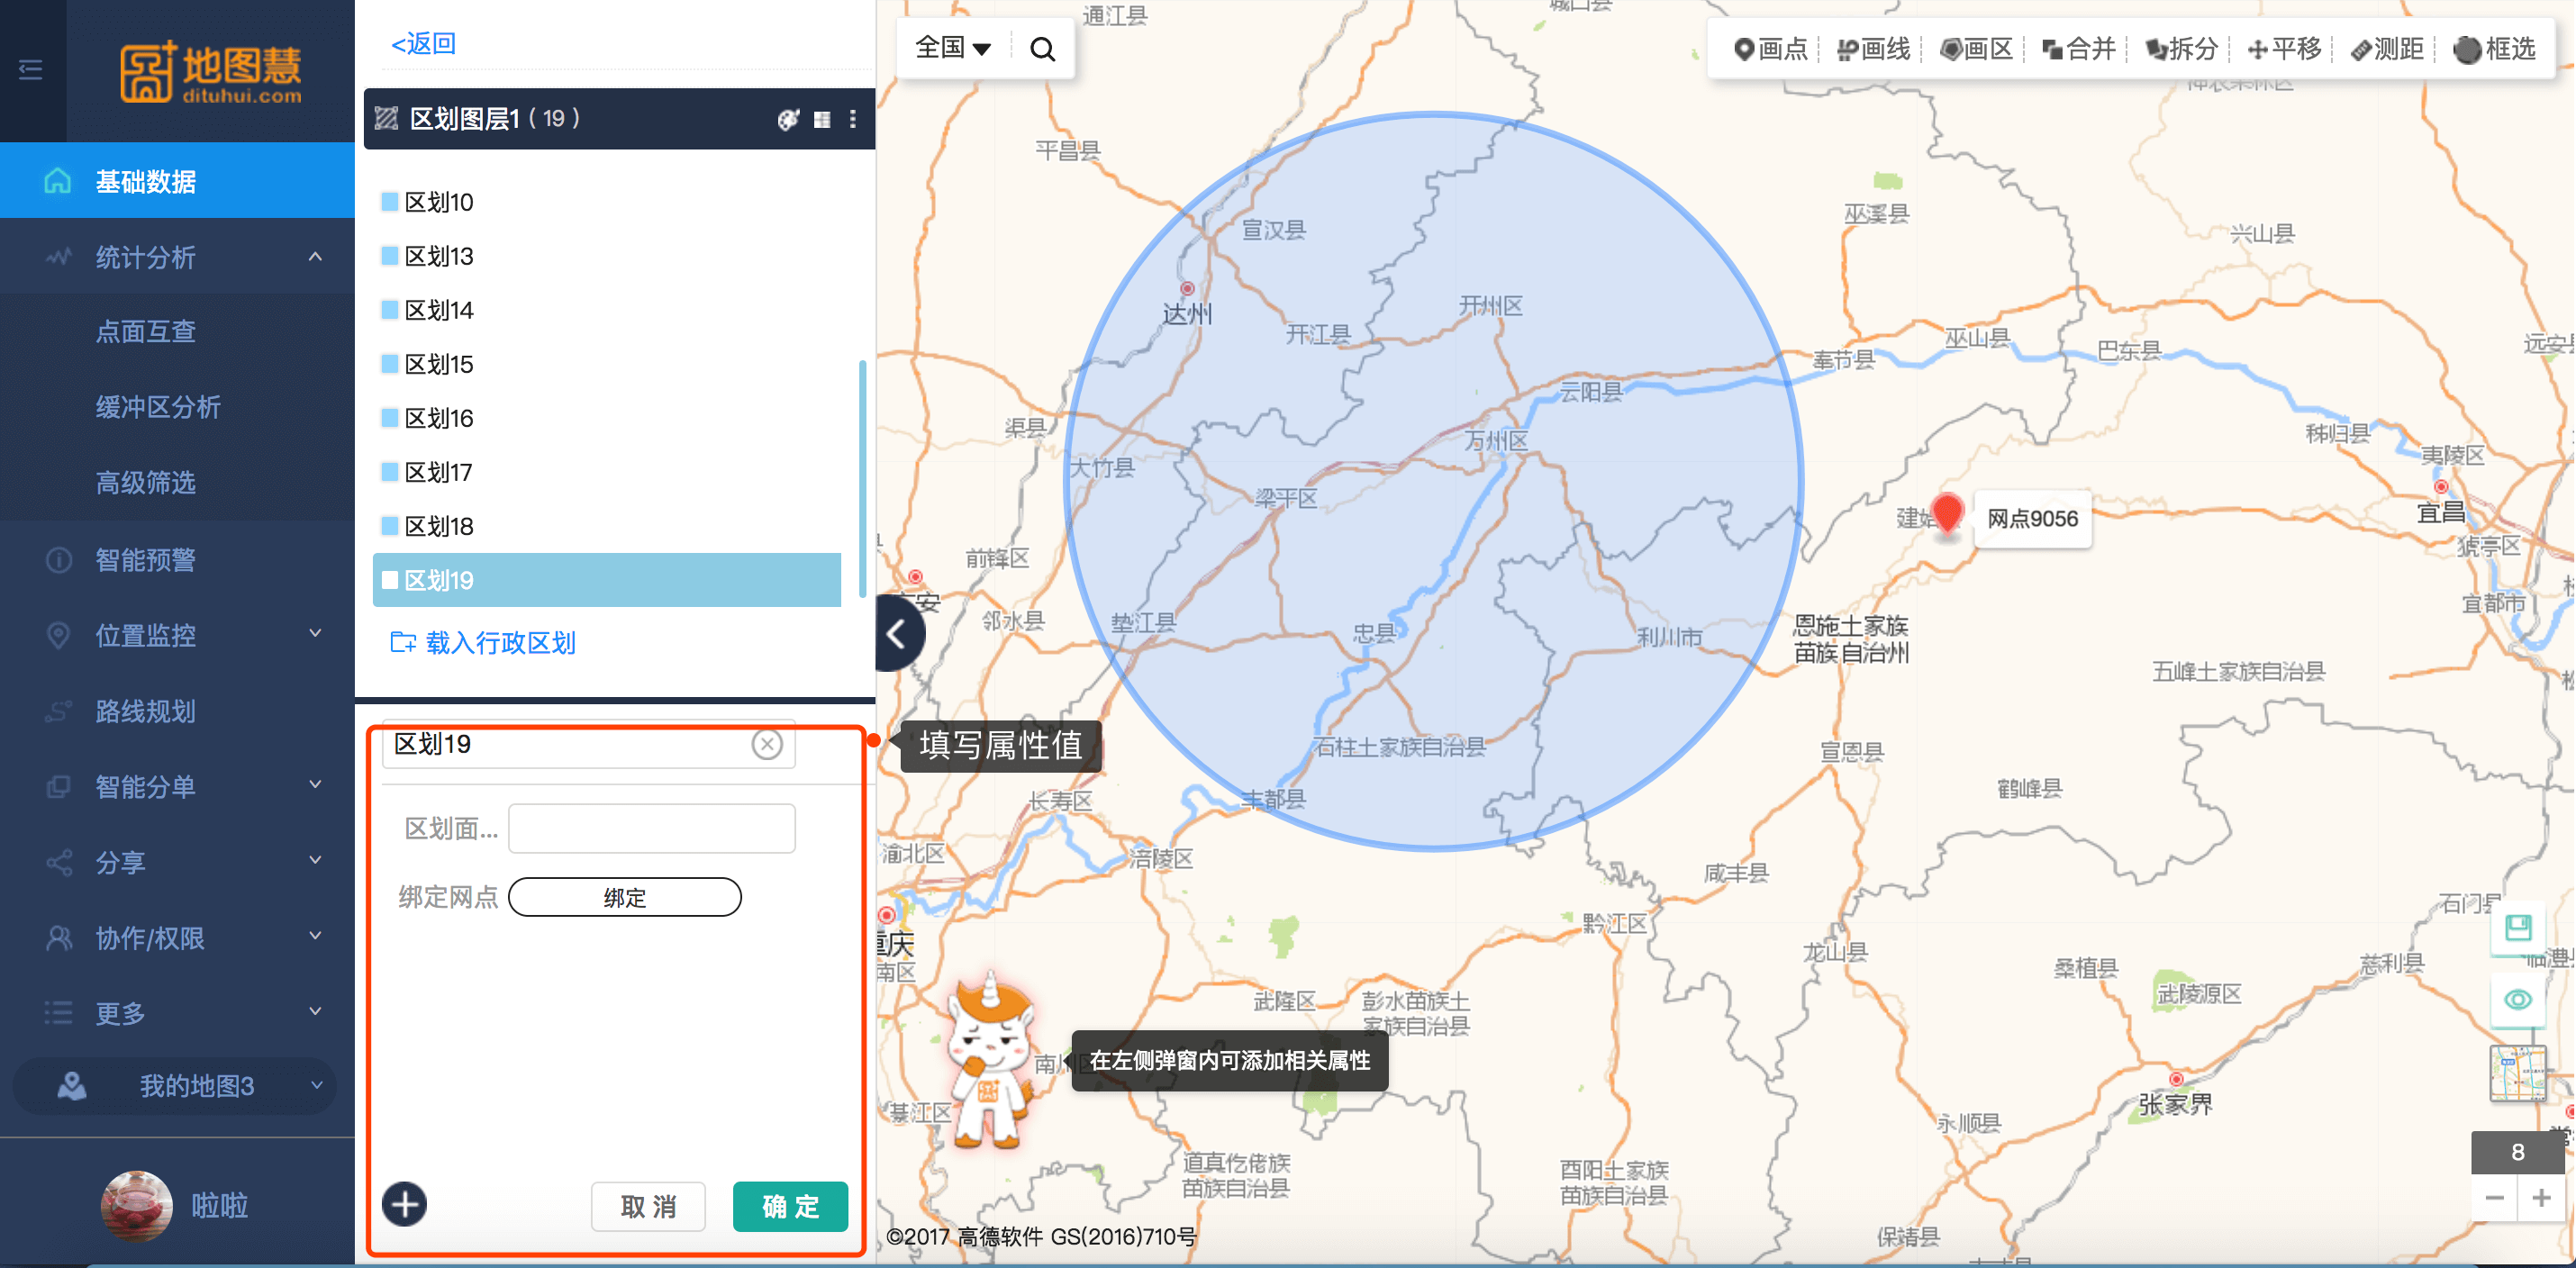The height and width of the screenshot is (1268, 2576).
Task: Select 区划10 in the list
Action: click(x=607, y=202)
